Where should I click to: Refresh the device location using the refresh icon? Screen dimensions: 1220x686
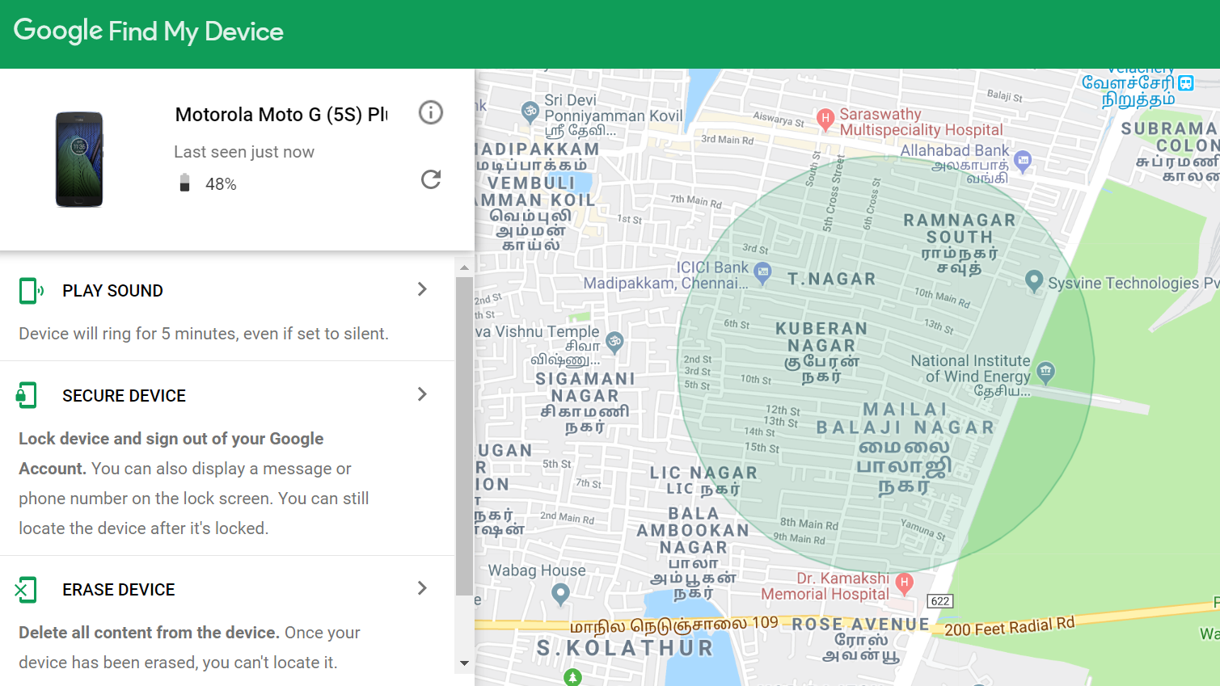coord(431,179)
